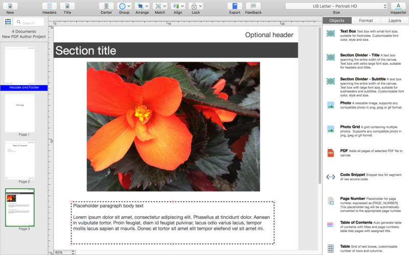This screenshot has width=409, height=255.
Task: Click the Text Box object icon
Action: [x=330, y=33]
